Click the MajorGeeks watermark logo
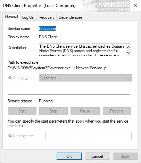The width and height of the screenshot is (141, 163). tap(106, 6)
